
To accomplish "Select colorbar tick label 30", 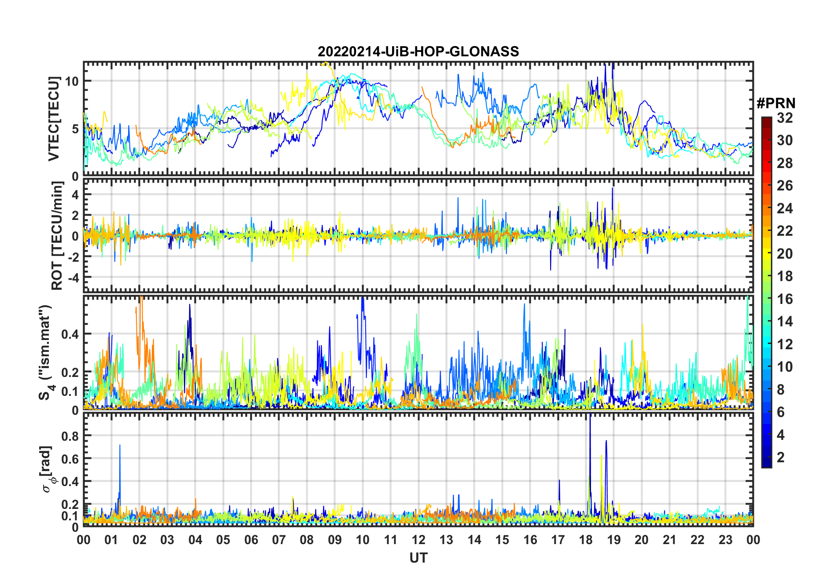I will click(x=785, y=140).
